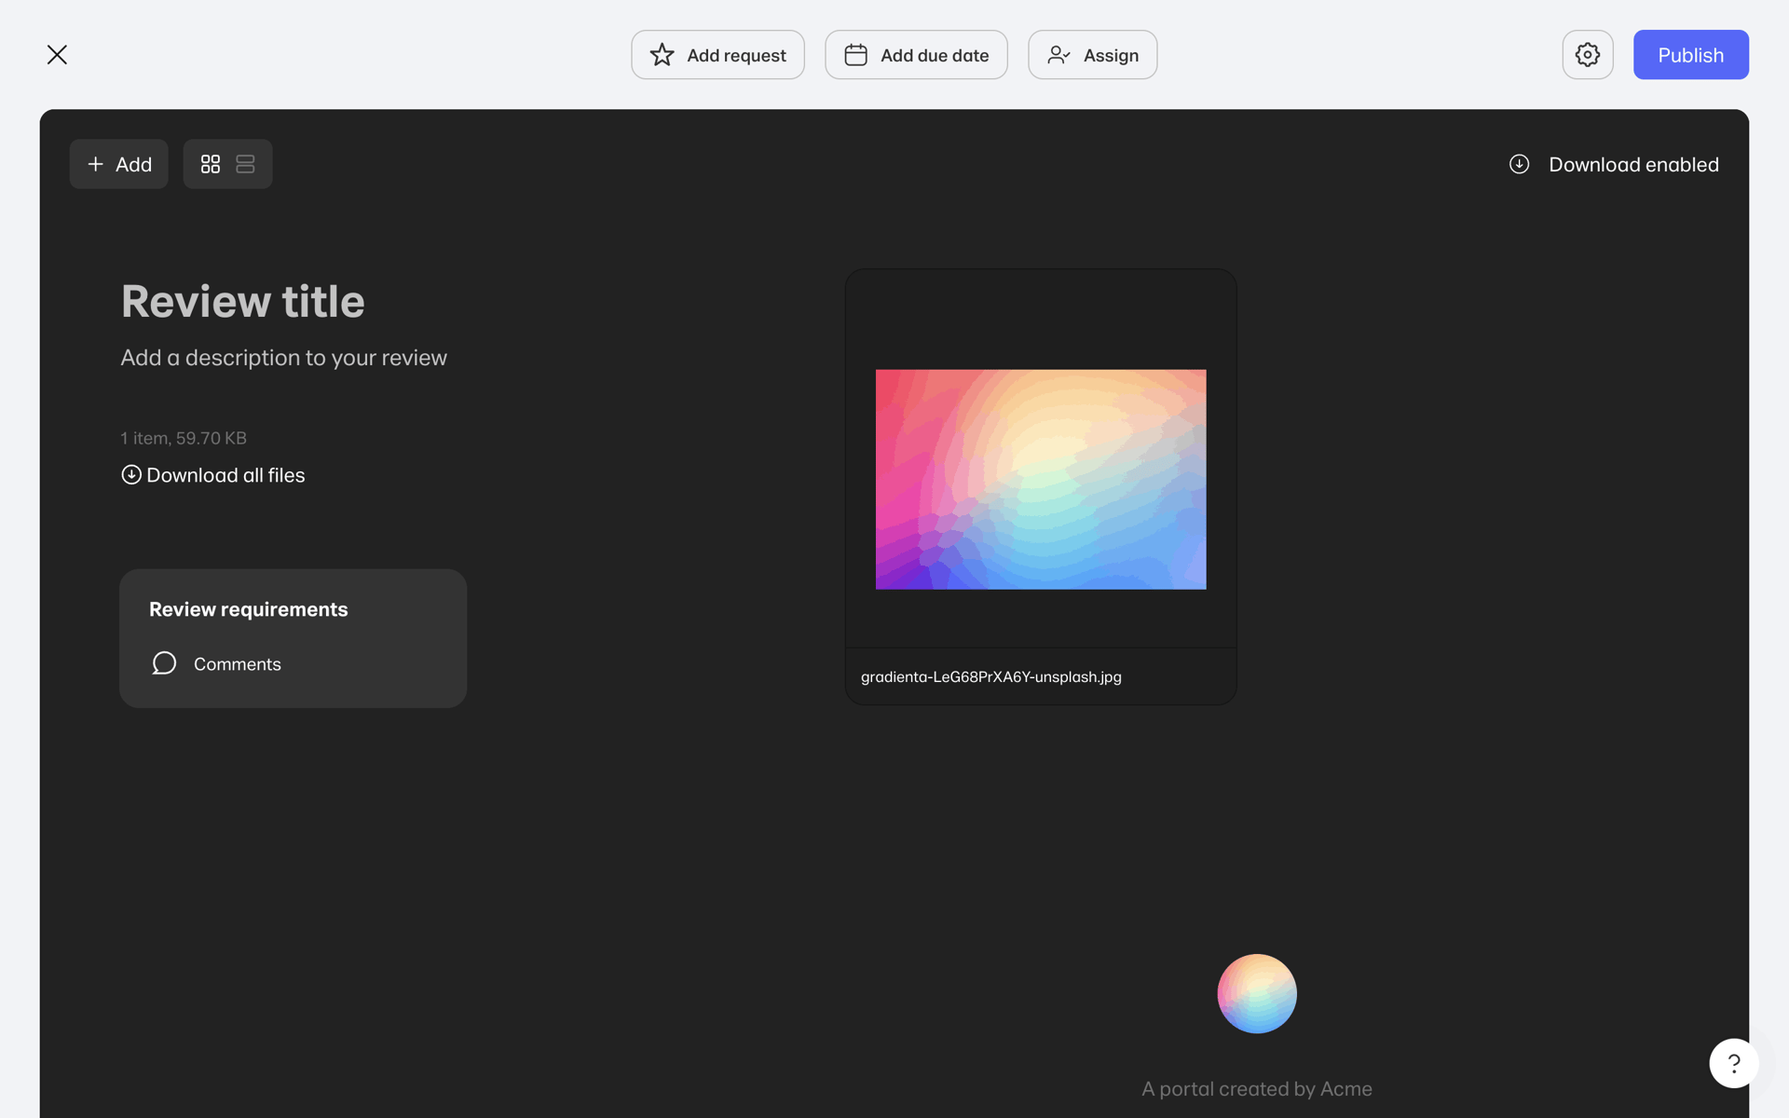Image resolution: width=1789 pixels, height=1118 pixels.
Task: Add a description to your review field
Action: (284, 358)
